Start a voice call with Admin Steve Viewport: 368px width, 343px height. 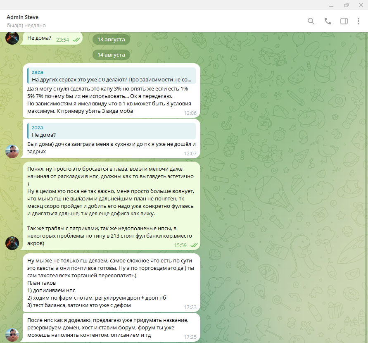[x=328, y=21]
